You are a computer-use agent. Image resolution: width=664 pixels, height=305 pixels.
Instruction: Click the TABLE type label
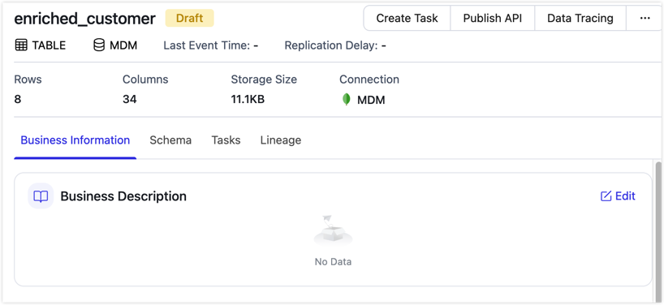pyautogui.click(x=50, y=45)
